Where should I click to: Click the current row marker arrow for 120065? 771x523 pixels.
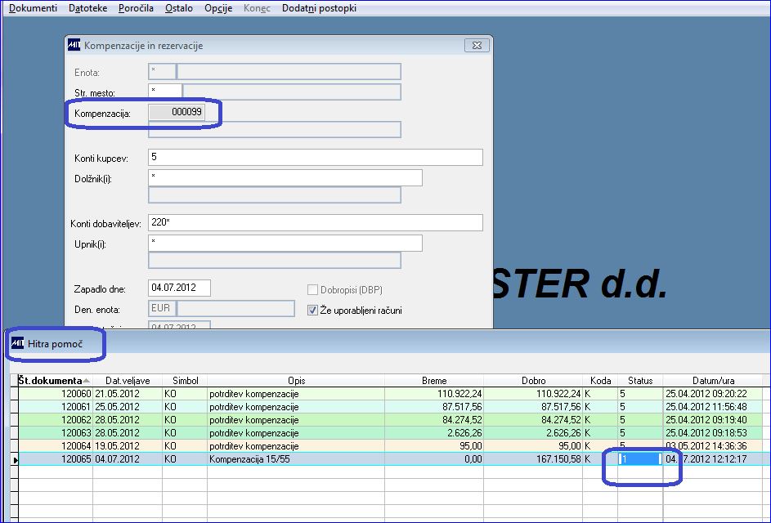[16, 459]
